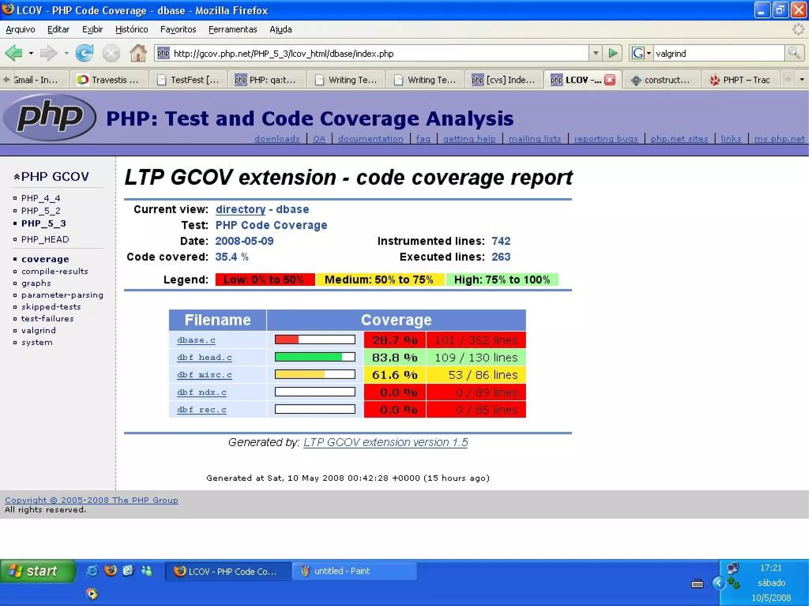Open the dbf_head.c file link
Screen dimensions: 809x606
click(x=204, y=357)
